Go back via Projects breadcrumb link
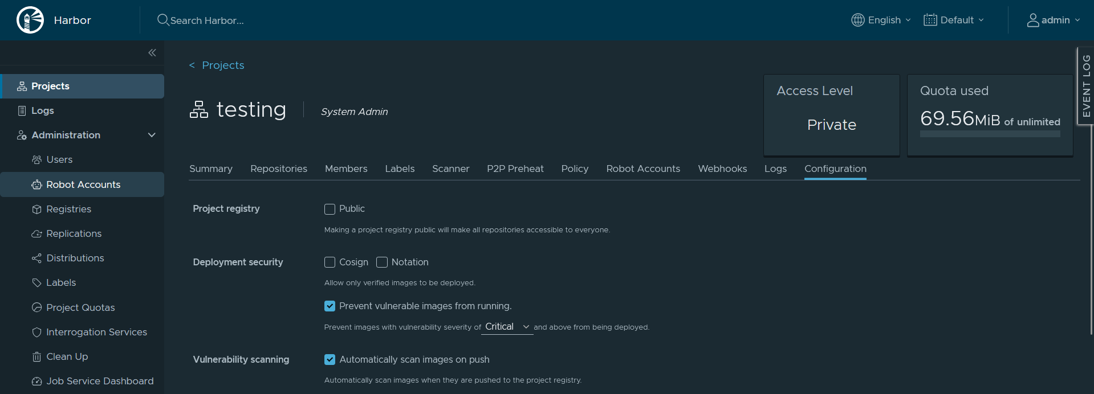1094x394 pixels. pos(222,65)
